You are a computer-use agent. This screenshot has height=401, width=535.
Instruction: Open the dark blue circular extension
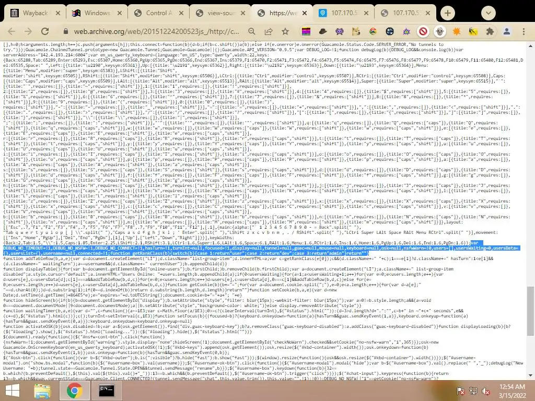390,31
